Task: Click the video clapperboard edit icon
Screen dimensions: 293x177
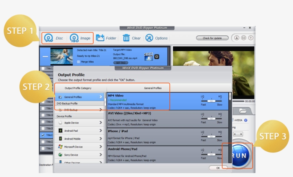Action: coord(149,57)
